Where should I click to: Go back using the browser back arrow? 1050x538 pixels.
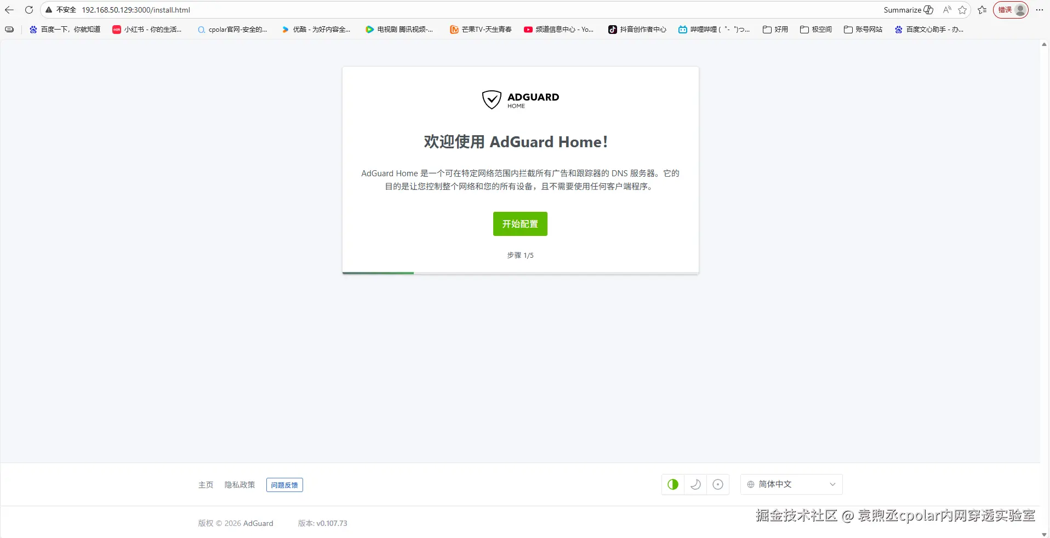click(9, 10)
